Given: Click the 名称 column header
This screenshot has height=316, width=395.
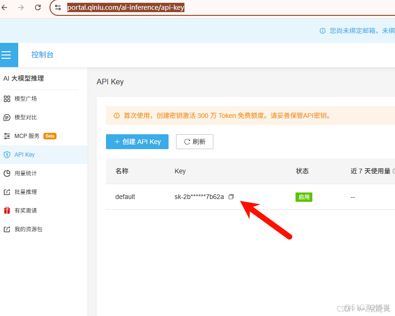Looking at the screenshot, I should tap(122, 171).
